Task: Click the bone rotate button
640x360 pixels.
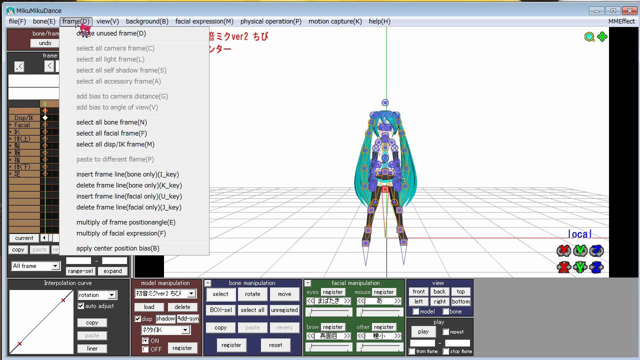Action: [252, 294]
